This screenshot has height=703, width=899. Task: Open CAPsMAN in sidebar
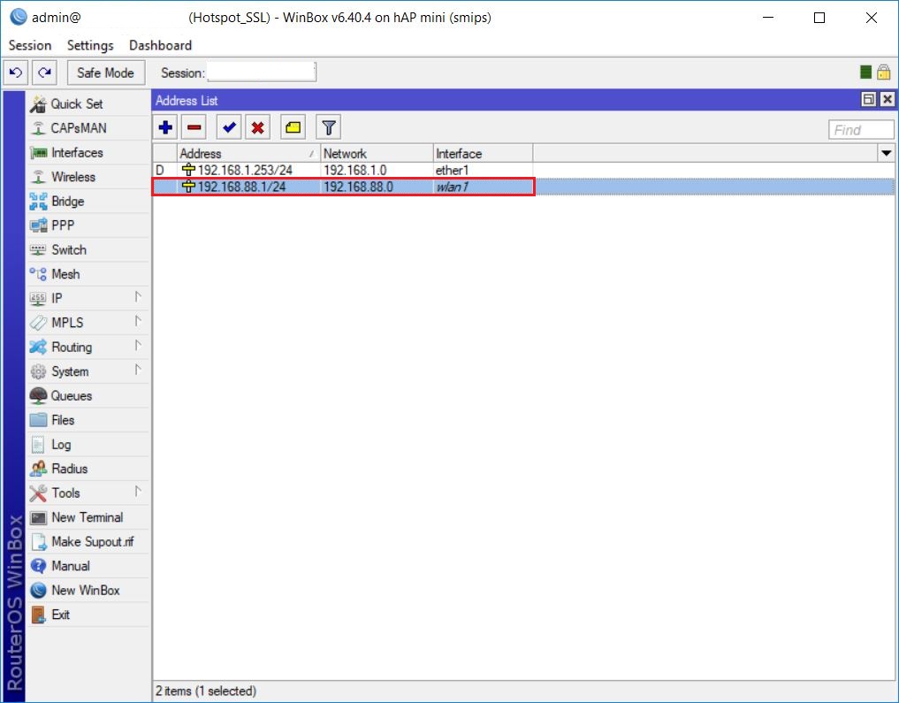[x=89, y=128]
